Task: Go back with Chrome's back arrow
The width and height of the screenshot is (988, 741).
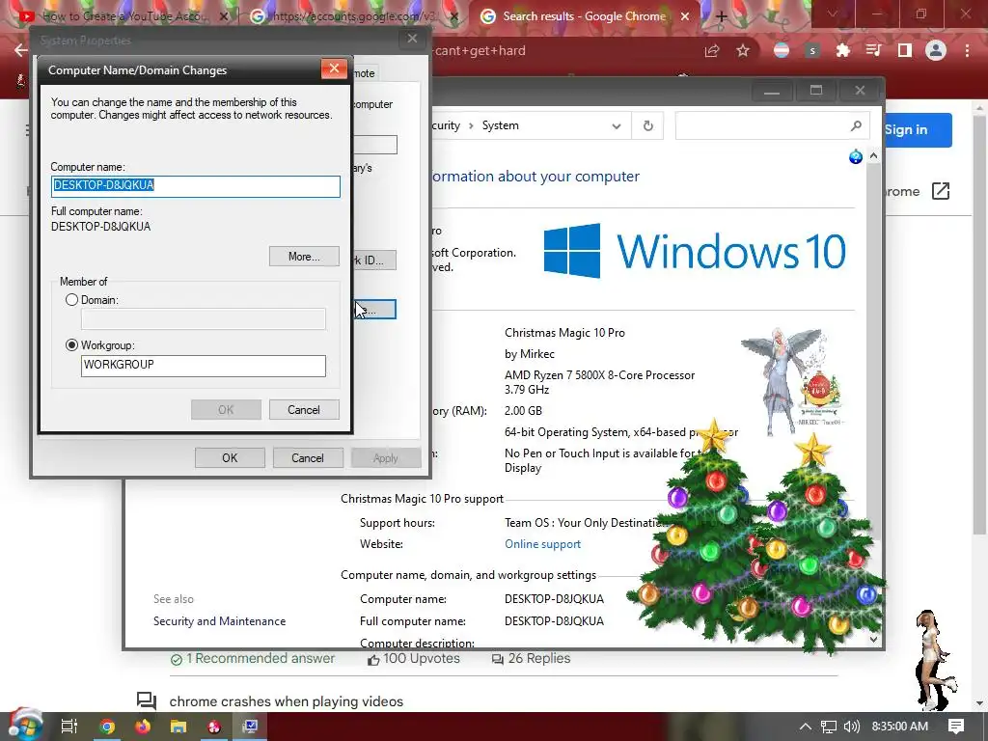Action: pyautogui.click(x=20, y=50)
